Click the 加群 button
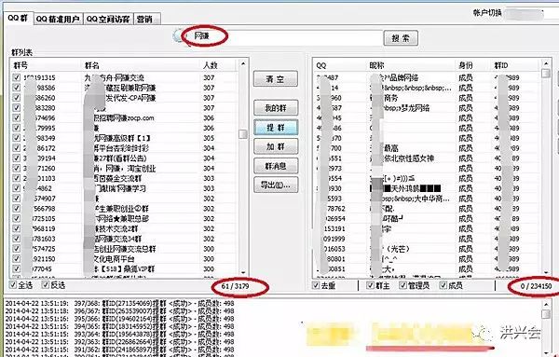The image size is (559, 357). [x=275, y=146]
